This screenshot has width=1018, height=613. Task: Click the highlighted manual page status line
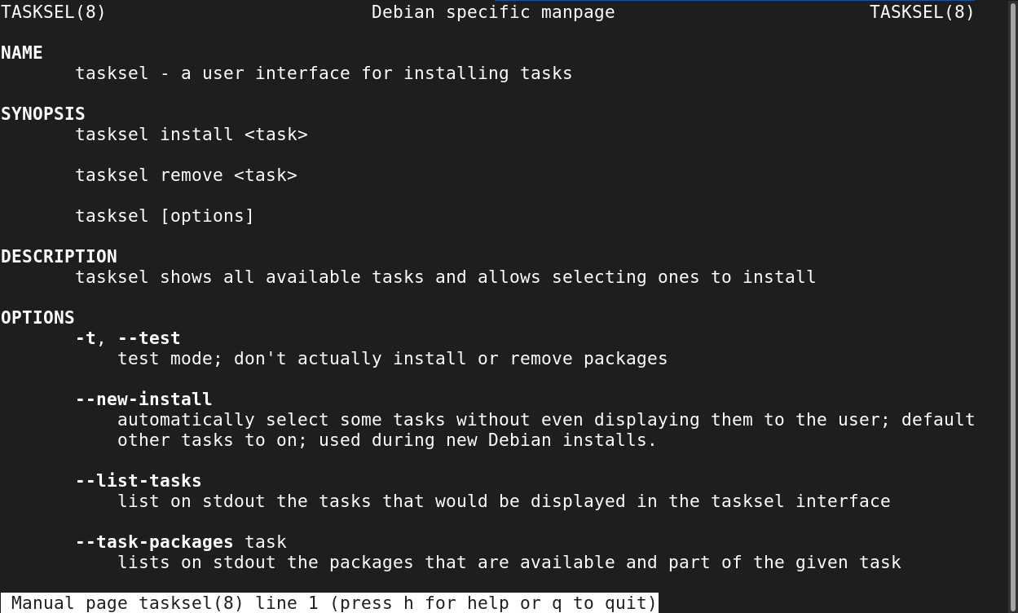click(329, 603)
